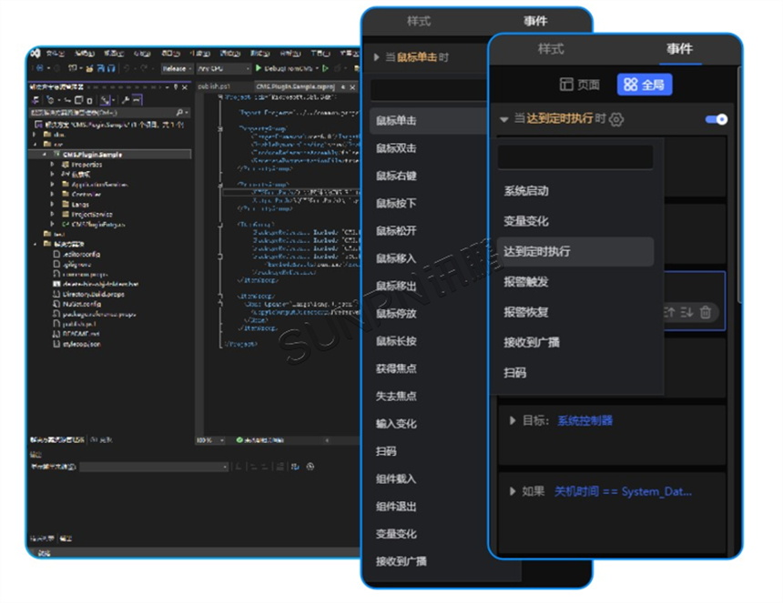Switch scope to 全局 mode

pos(645,85)
